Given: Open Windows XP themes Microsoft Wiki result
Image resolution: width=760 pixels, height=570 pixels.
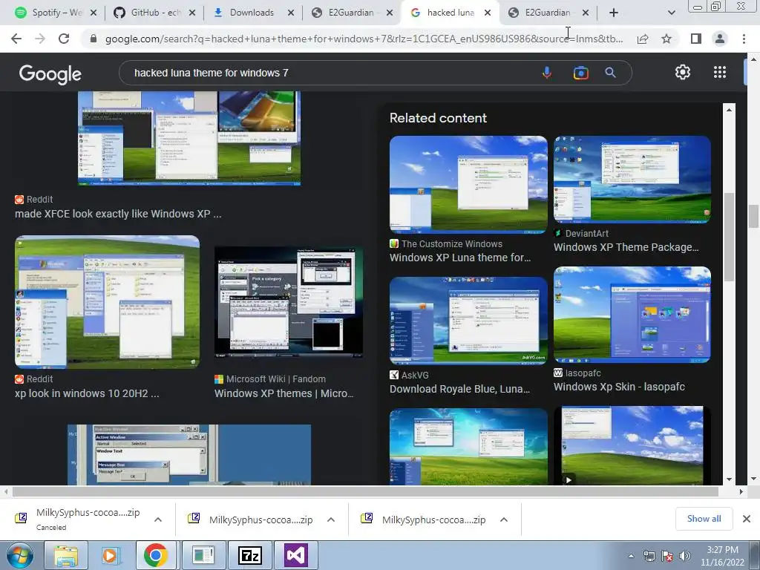Looking at the screenshot, I should pyautogui.click(x=284, y=393).
